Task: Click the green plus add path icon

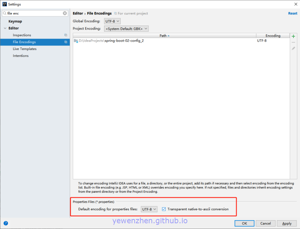Action: click(293, 36)
